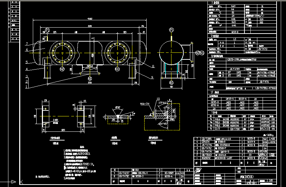Screen dimensions: 286x187
Task: Click the company logo in the title block
Action: pyautogui.click(x=198, y=170)
